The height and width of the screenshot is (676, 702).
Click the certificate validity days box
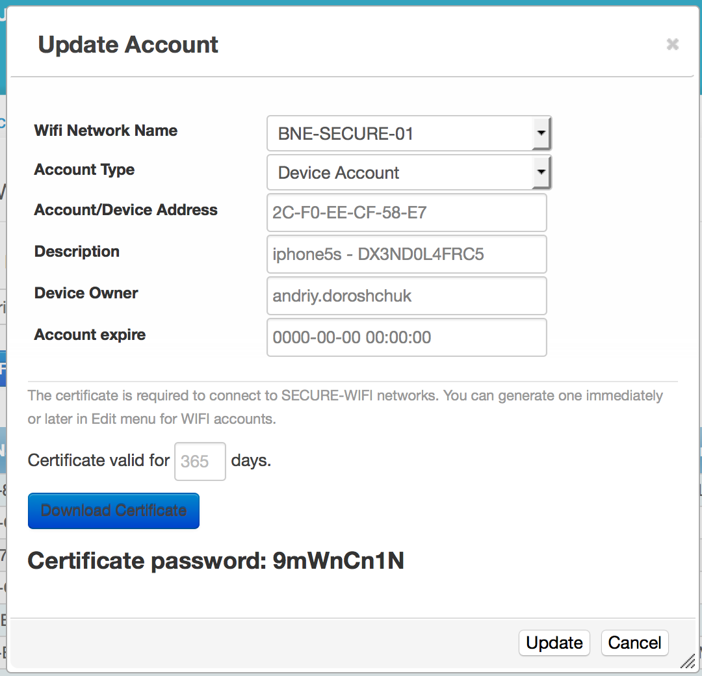(200, 461)
